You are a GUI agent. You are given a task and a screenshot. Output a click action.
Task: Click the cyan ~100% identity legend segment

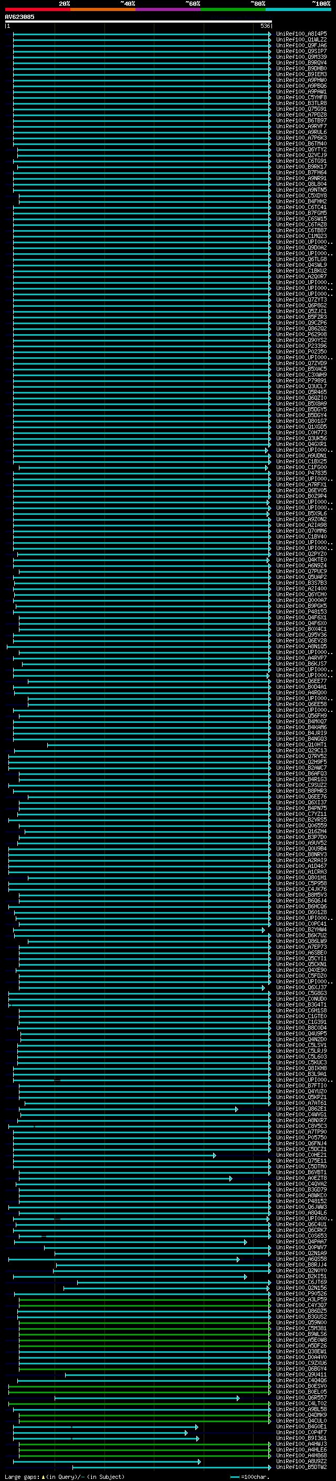click(298, 9)
